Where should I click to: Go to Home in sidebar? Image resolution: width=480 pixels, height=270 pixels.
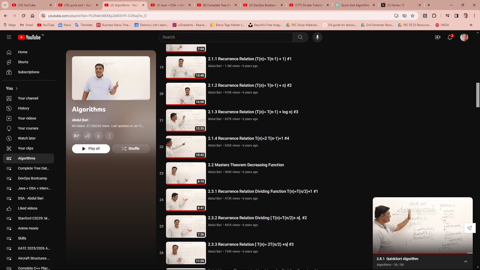(28, 52)
